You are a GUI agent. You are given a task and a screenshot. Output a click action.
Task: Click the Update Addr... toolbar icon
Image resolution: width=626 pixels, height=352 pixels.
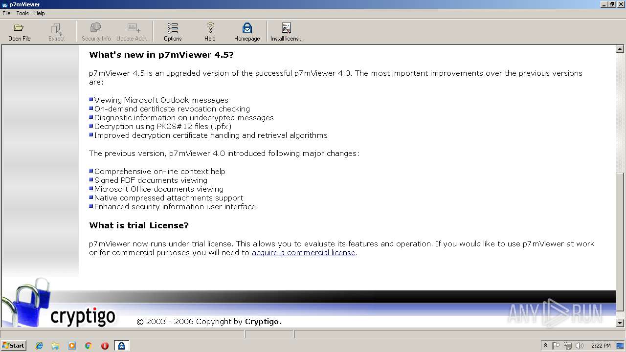133,32
